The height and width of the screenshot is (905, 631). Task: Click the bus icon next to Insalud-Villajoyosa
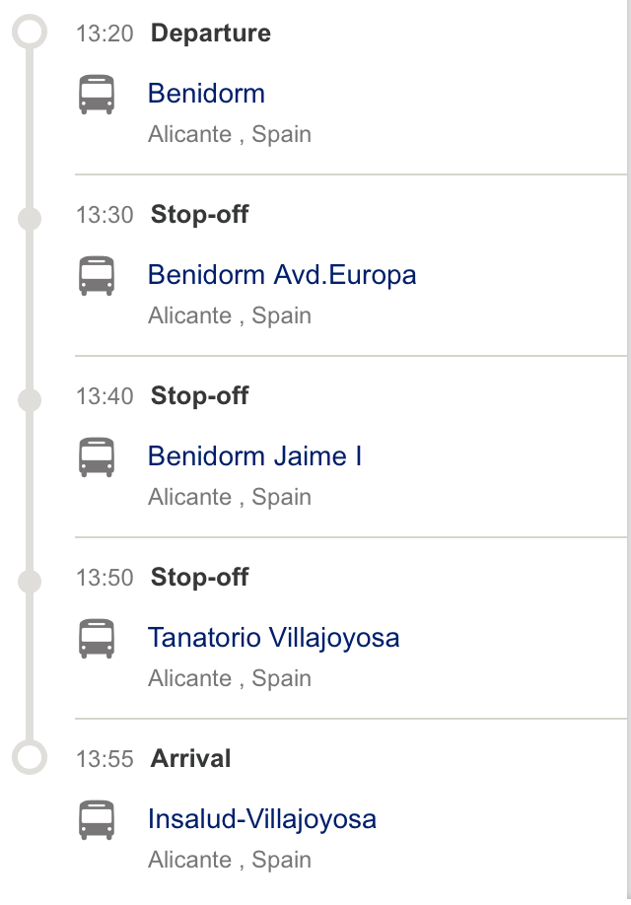point(97,818)
